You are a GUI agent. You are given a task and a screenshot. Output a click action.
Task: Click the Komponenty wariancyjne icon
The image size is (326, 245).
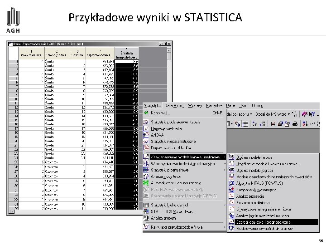pos(231,190)
